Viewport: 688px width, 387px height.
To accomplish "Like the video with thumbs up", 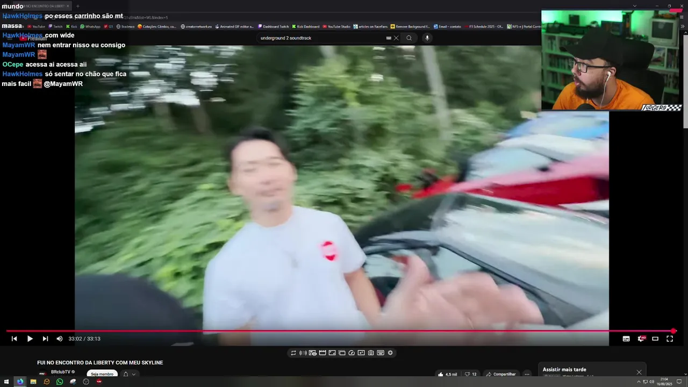I will [x=447, y=374].
